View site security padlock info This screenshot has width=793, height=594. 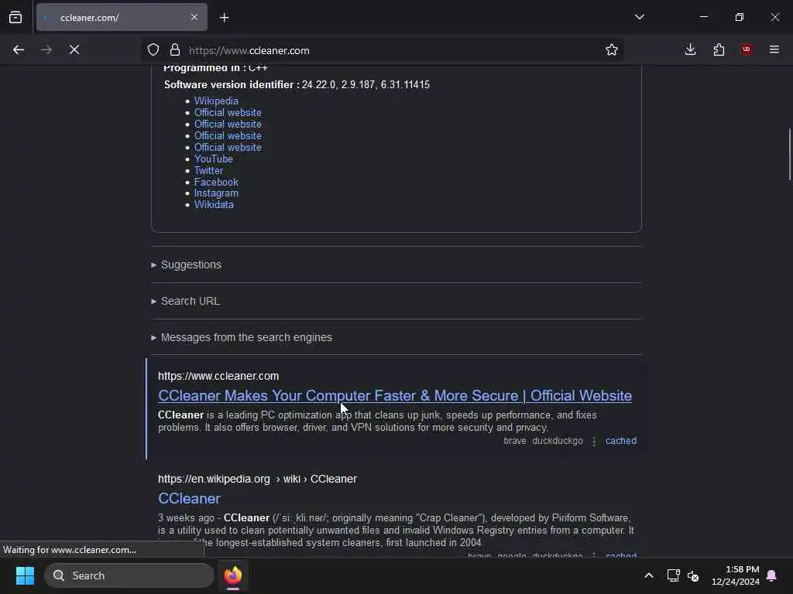pos(175,50)
